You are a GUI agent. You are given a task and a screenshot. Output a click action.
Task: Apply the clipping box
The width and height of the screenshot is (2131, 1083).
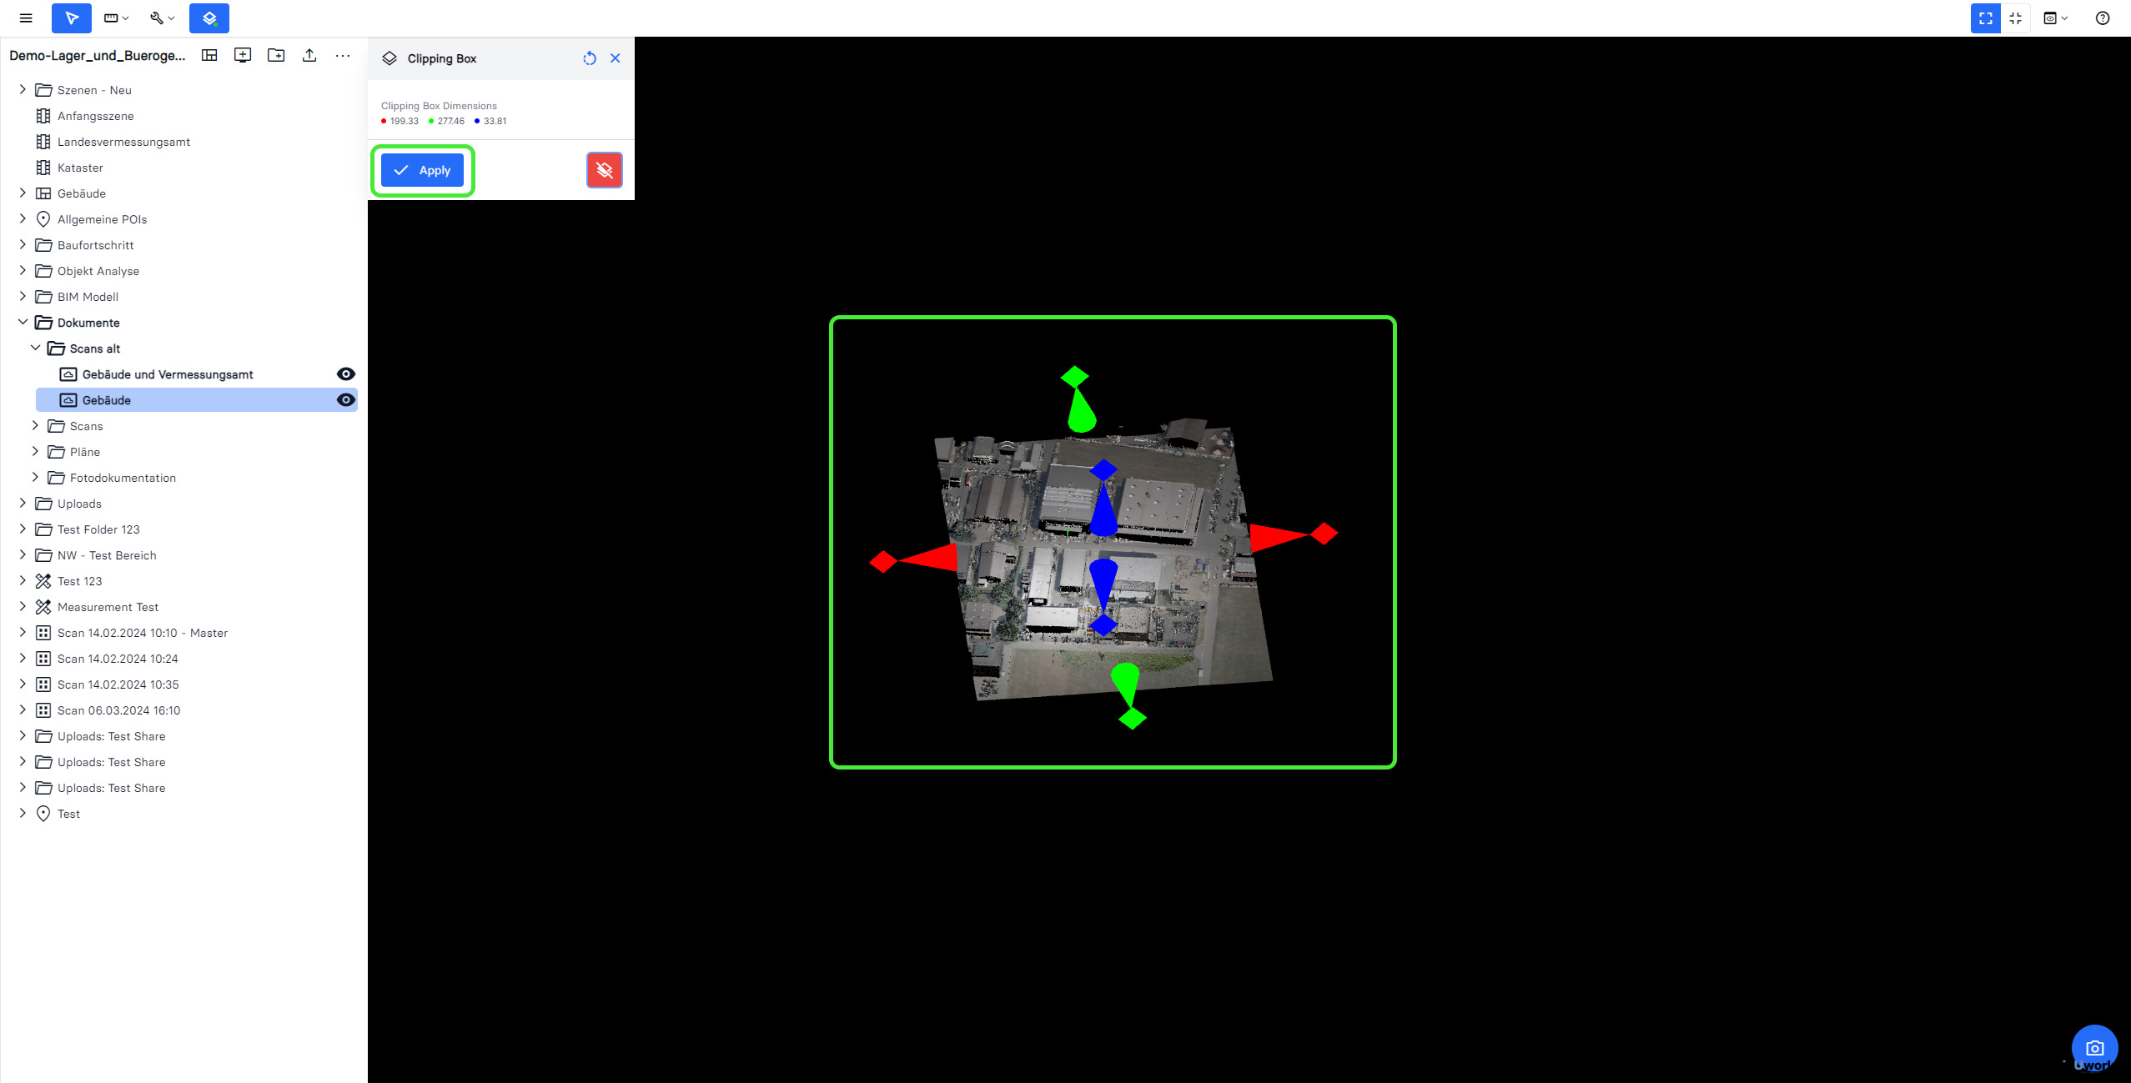point(422,170)
